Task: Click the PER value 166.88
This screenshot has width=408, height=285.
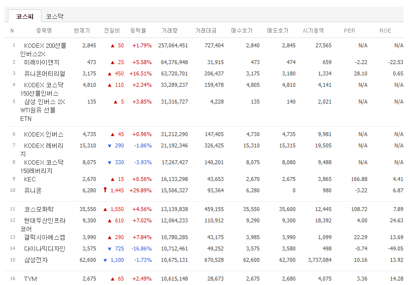Action: 359,179
